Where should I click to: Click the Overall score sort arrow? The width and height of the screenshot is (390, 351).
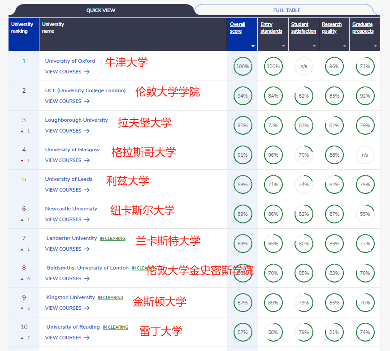click(253, 46)
